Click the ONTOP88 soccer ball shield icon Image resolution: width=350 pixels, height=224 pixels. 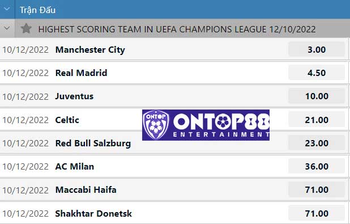point(156,125)
